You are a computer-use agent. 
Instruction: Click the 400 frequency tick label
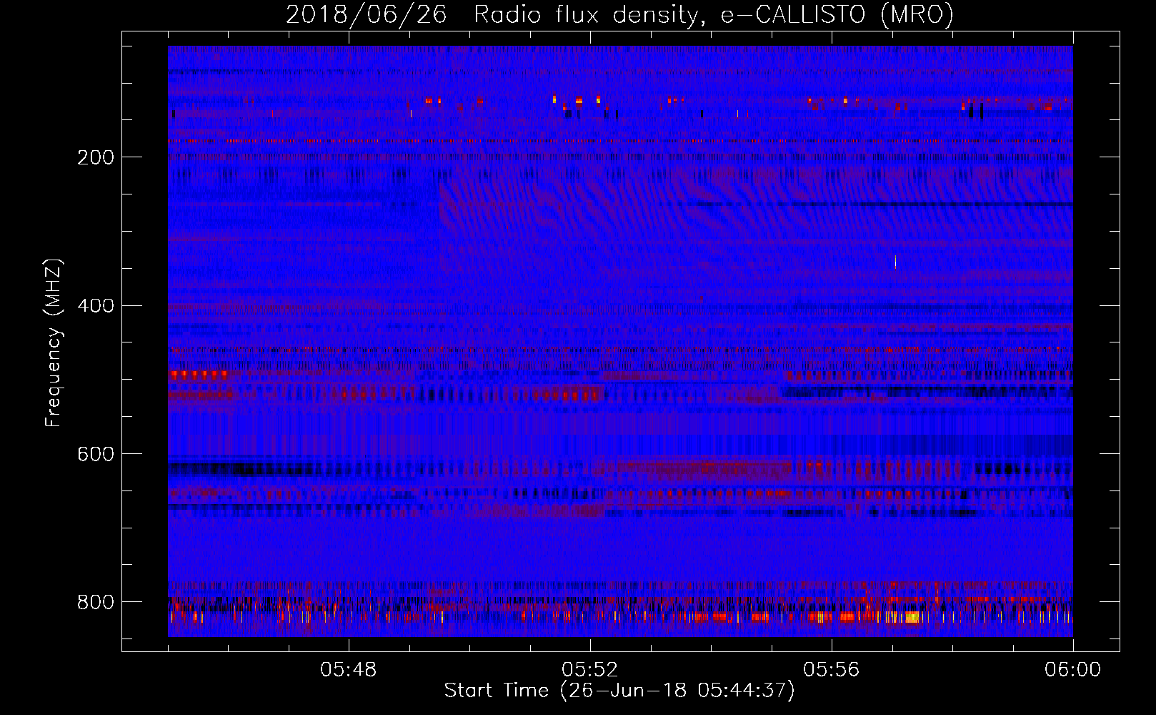click(96, 306)
